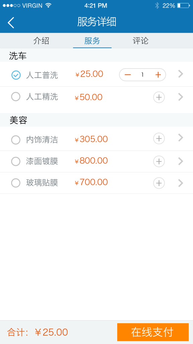Decrease 人工普洗 quantity with minus
The height and width of the screenshot is (344, 193).
128,75
